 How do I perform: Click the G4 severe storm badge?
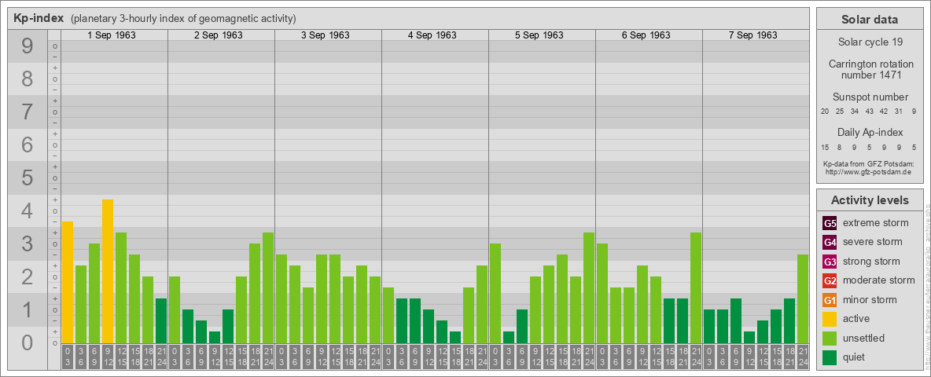coord(830,243)
